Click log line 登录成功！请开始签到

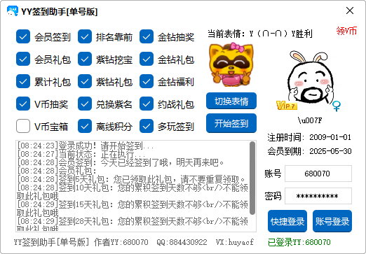coord(86,146)
